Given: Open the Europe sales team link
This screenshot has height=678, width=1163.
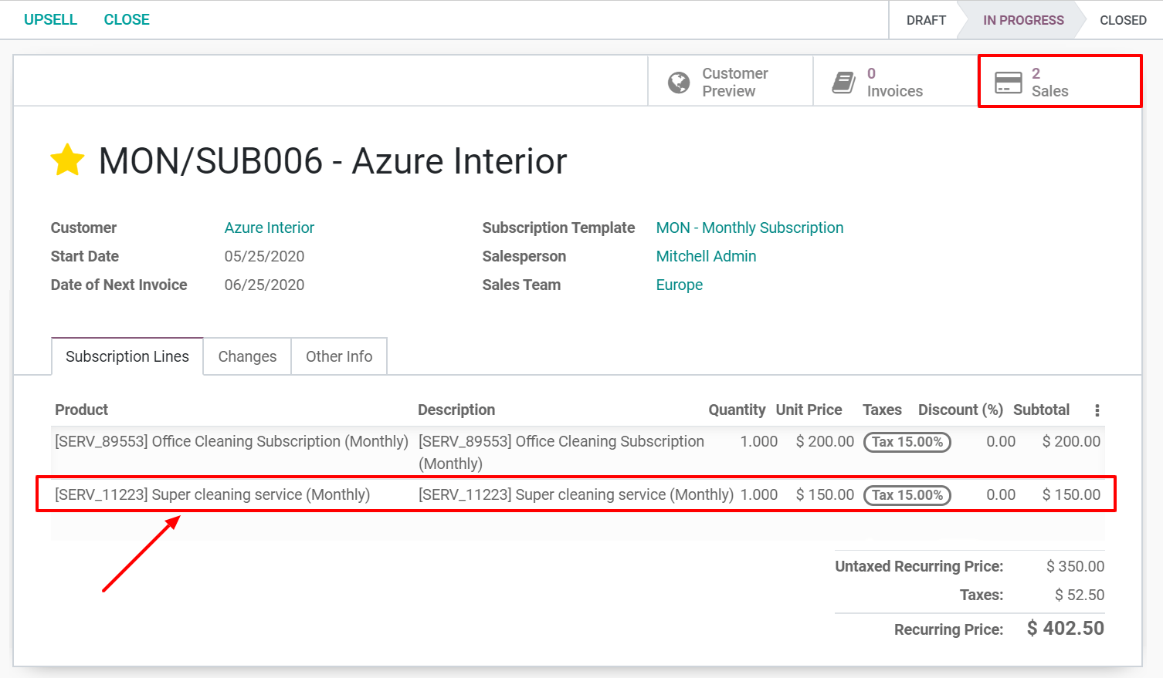Looking at the screenshot, I should pos(679,285).
